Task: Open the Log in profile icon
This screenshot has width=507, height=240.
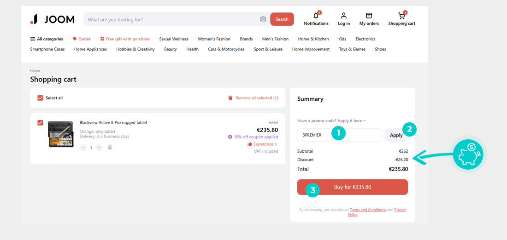Action: point(344,16)
